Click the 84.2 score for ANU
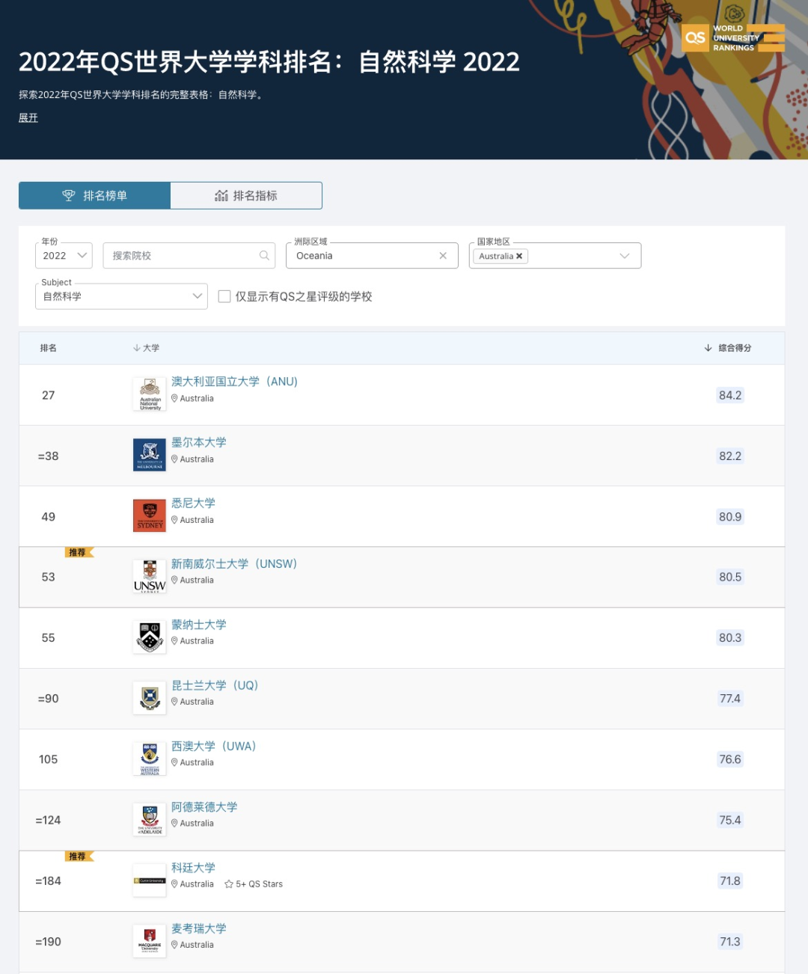Image resolution: width=808 pixels, height=974 pixels. tap(730, 395)
